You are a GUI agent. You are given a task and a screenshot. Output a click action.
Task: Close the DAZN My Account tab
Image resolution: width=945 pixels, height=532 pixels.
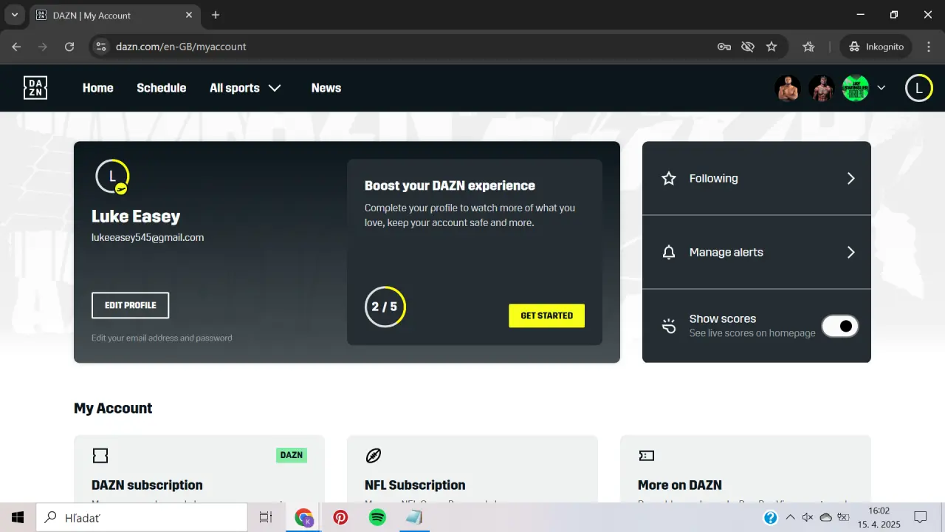pos(189,15)
